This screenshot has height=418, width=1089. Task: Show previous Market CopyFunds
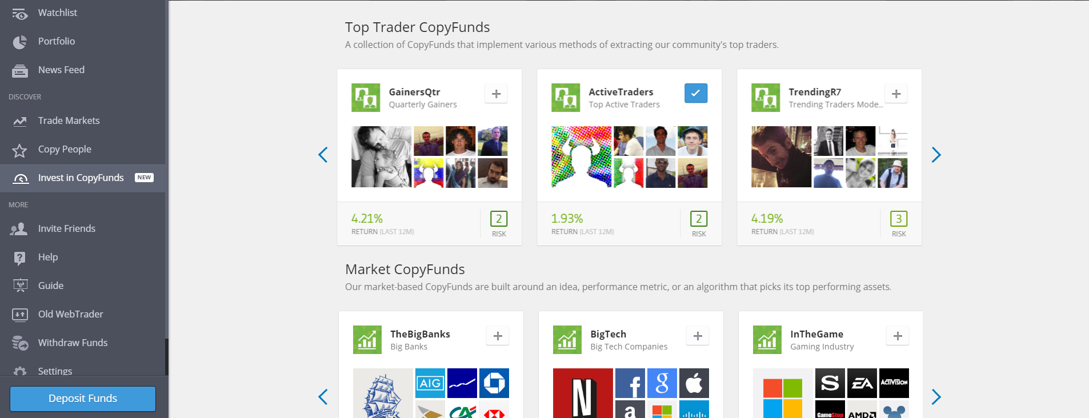tap(323, 397)
